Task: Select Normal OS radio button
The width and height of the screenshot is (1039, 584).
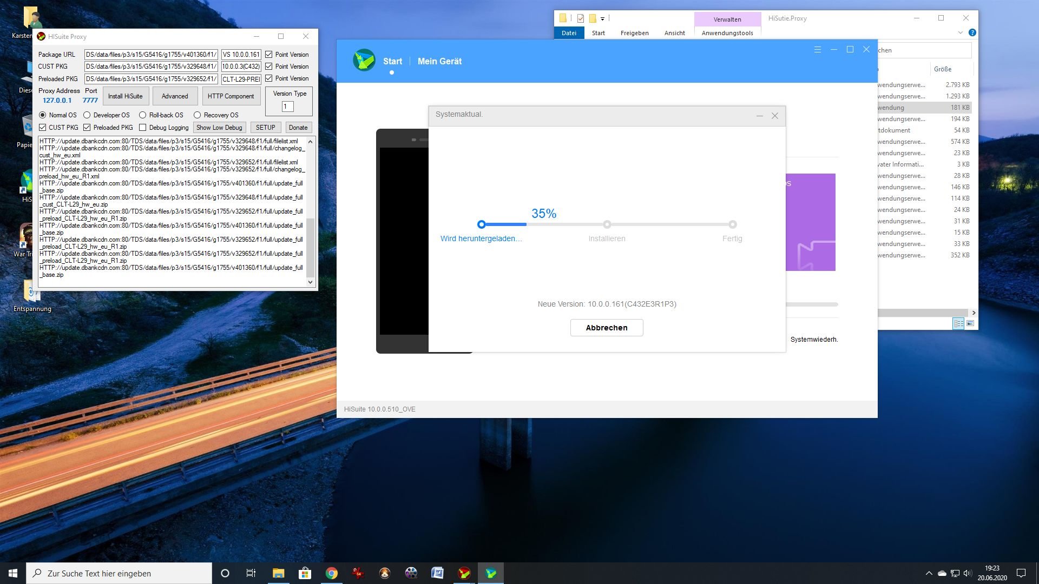Action: point(43,115)
